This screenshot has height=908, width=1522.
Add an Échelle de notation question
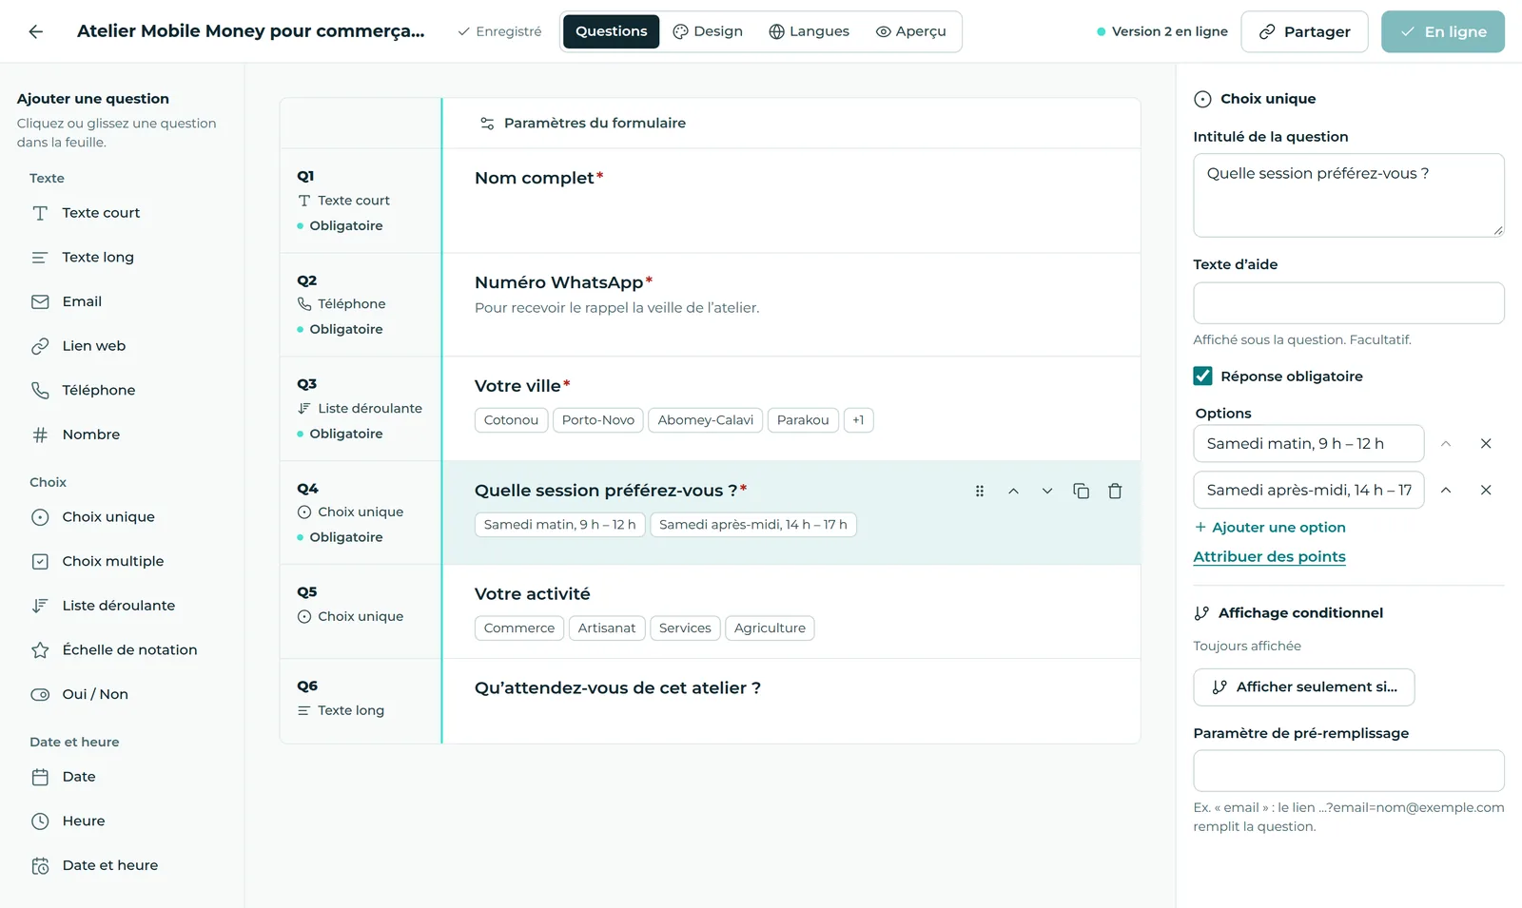[122, 650]
